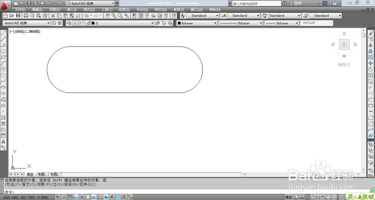
Task: Select the Multiline Text tool
Action: (3, 142)
